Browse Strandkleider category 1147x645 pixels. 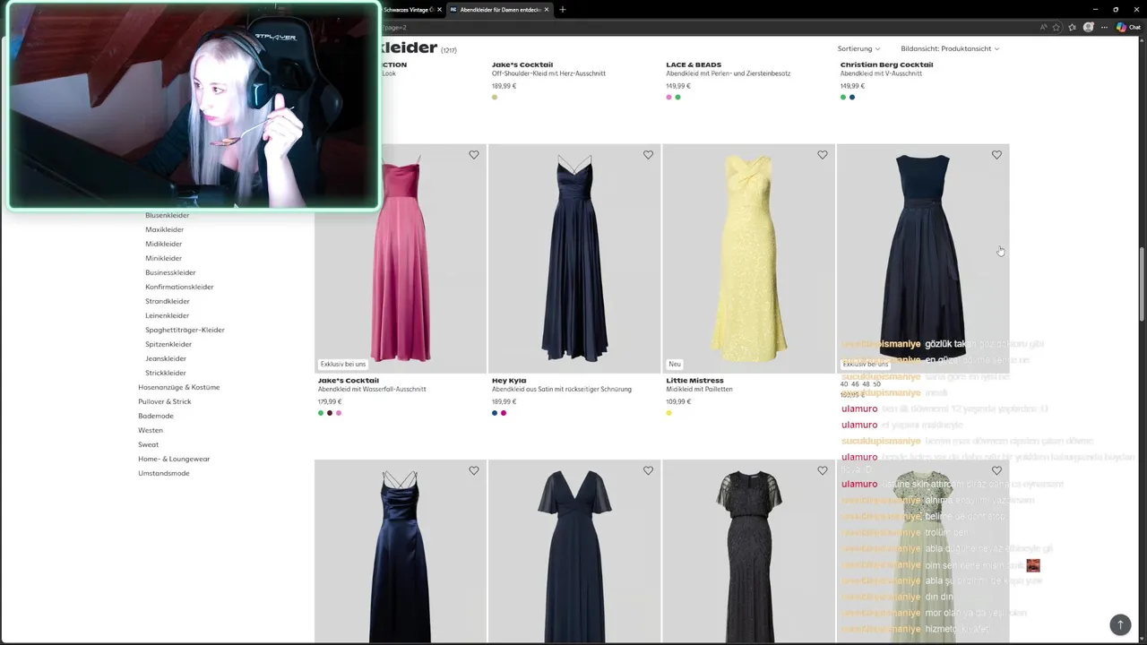pyautogui.click(x=168, y=301)
